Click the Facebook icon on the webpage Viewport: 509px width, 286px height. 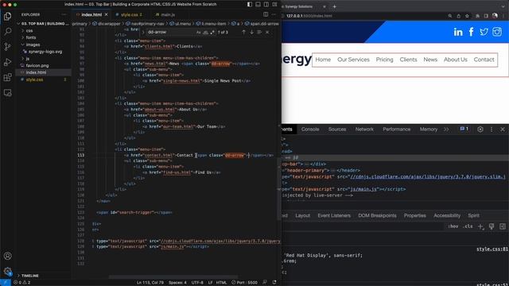click(x=471, y=32)
